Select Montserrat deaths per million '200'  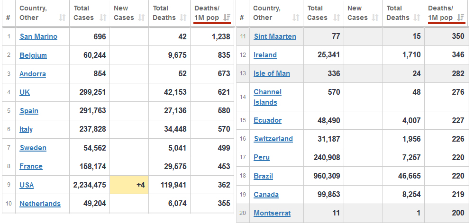click(458, 213)
